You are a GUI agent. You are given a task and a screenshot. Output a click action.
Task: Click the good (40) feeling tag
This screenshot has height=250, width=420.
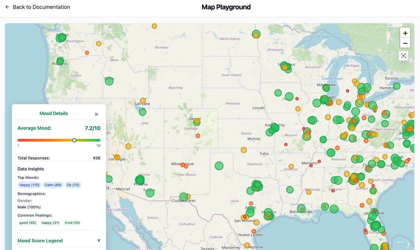(28, 223)
